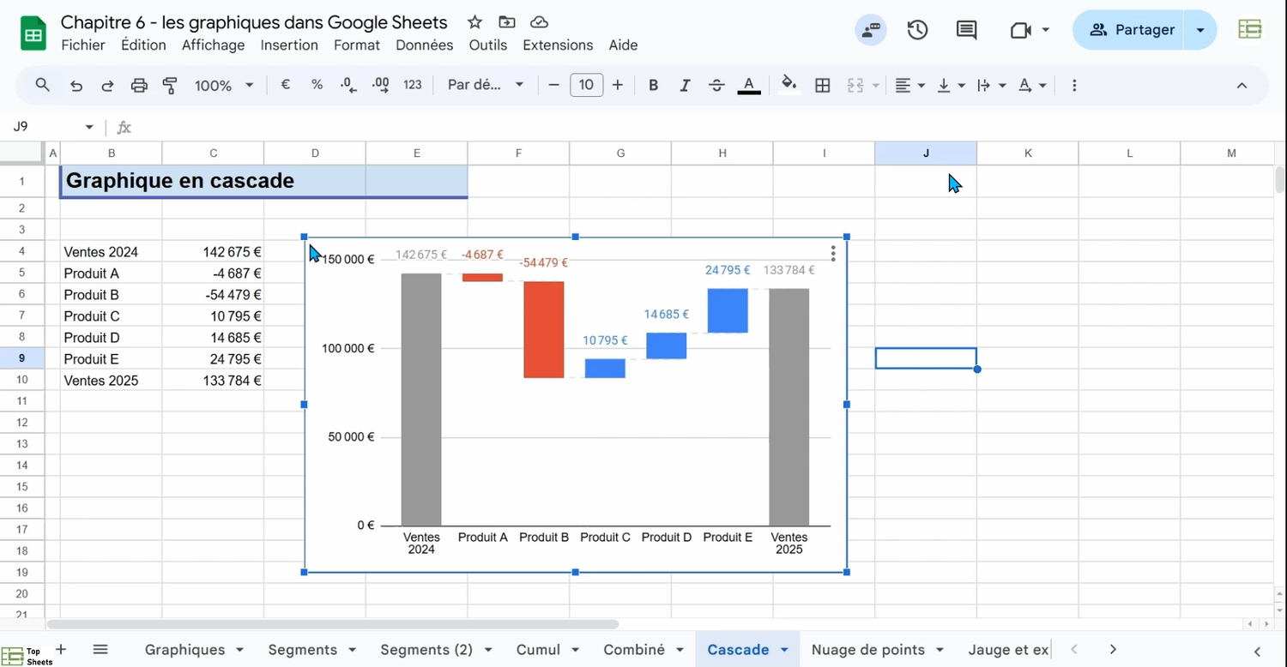The image size is (1287, 667).
Task: Click the print icon in toolbar
Action: [x=139, y=85]
